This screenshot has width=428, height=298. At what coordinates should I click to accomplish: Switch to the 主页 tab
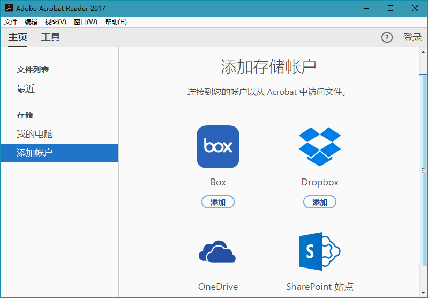(x=18, y=38)
